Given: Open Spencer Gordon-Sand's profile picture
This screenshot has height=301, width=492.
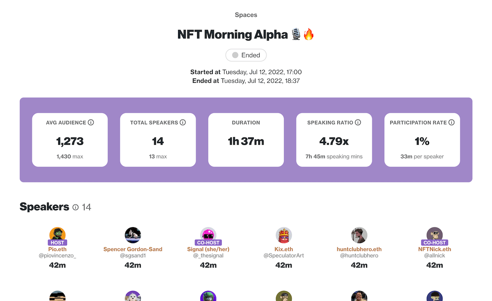Looking at the screenshot, I should tap(133, 235).
